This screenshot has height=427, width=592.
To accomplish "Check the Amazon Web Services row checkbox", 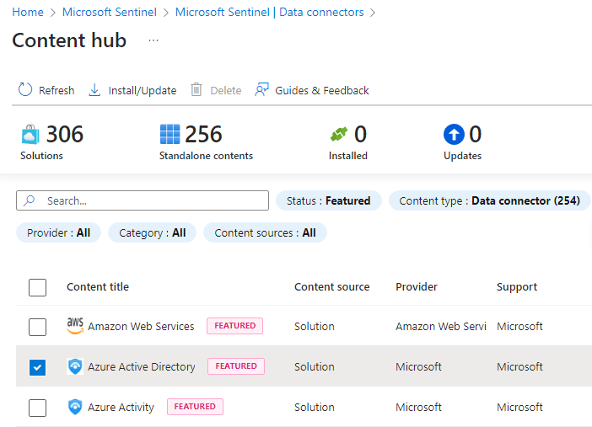I will [x=37, y=327].
